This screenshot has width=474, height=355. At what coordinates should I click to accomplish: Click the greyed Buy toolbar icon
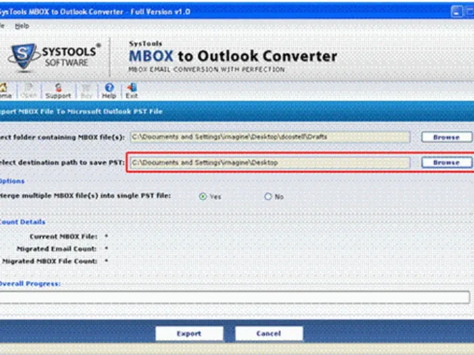coord(86,91)
